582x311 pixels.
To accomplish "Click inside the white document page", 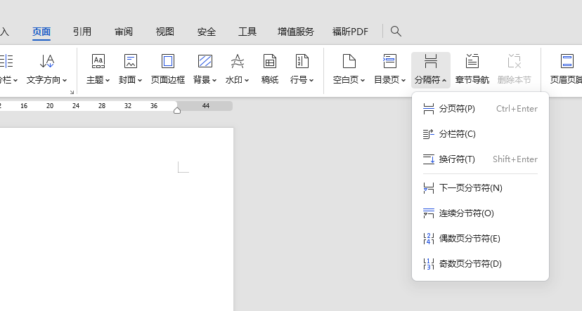I will [x=117, y=220].
